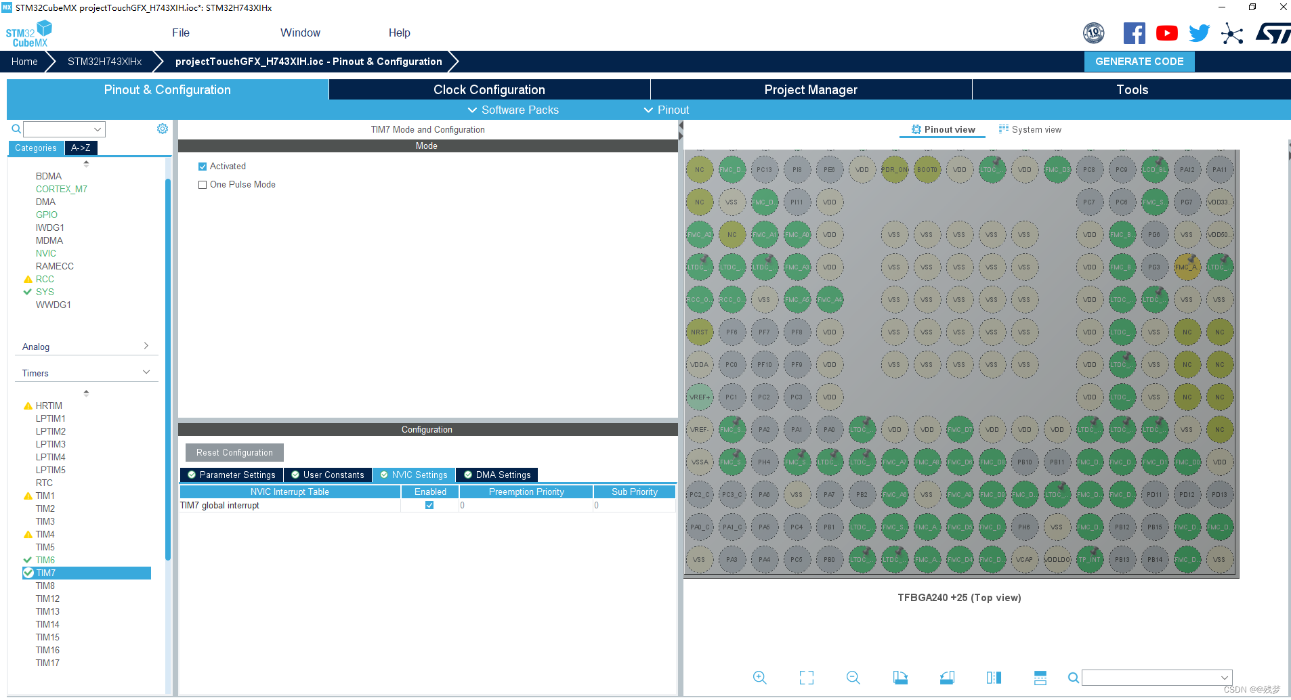Click the STM32H743XIHx breadcrumb

pyautogui.click(x=104, y=62)
